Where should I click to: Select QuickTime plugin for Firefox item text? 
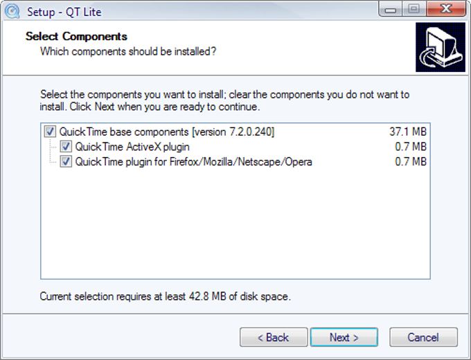coord(193,162)
